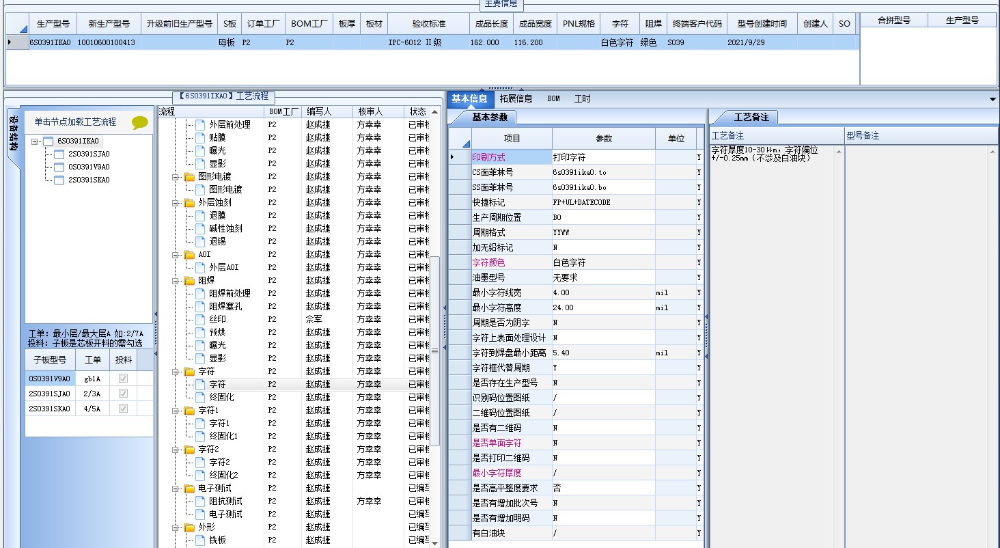Click document icon beside 贴膜
Viewport: 1000px width, 548px height.
click(x=200, y=137)
